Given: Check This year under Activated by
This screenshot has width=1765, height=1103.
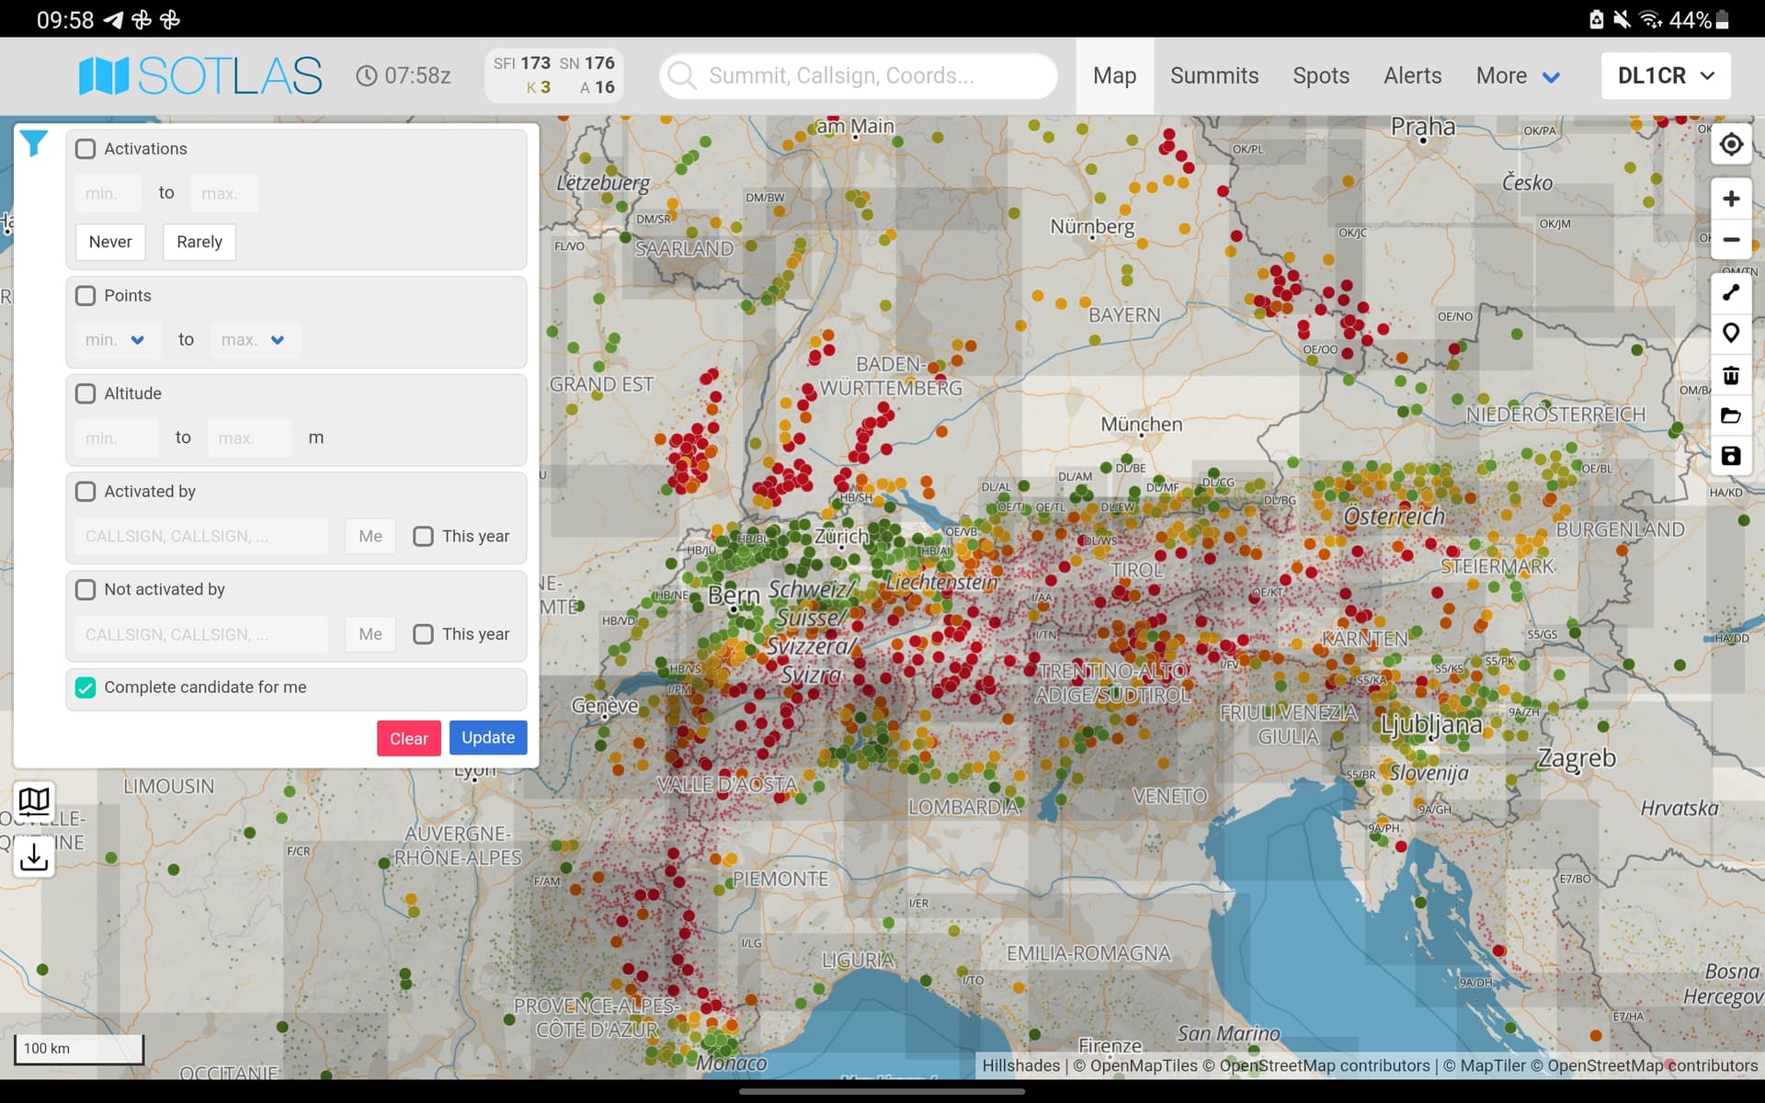Looking at the screenshot, I should (423, 536).
